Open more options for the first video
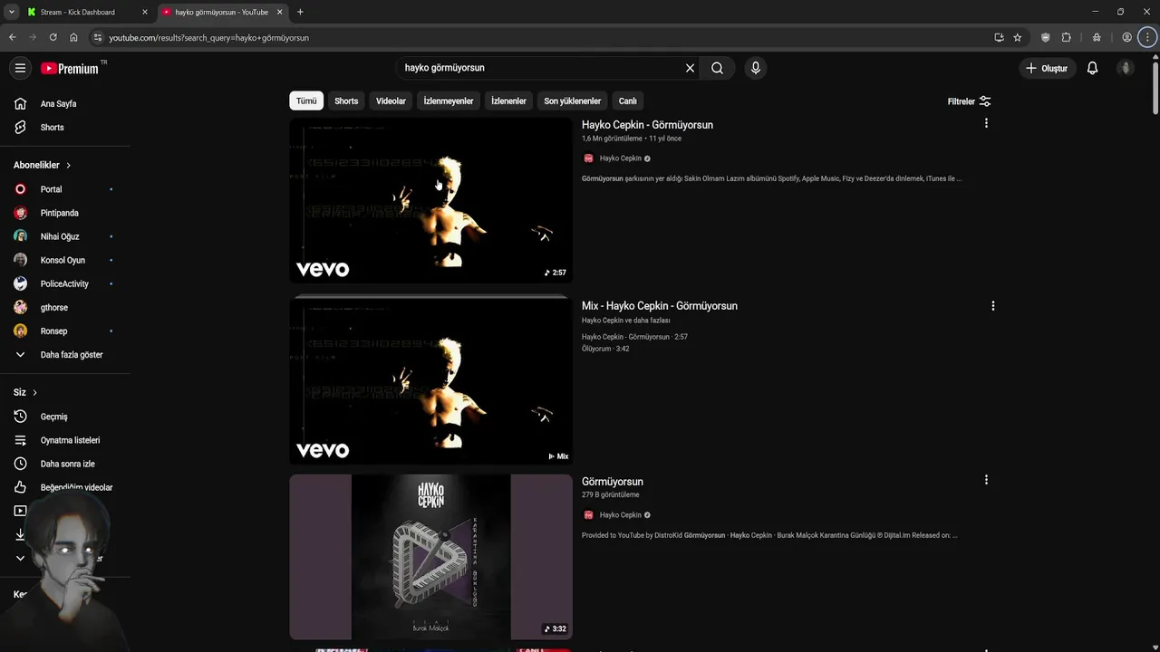Viewport: 1160px width, 652px height. coord(986,123)
